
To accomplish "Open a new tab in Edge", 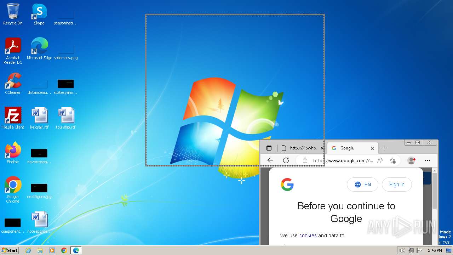I will (x=384, y=148).
